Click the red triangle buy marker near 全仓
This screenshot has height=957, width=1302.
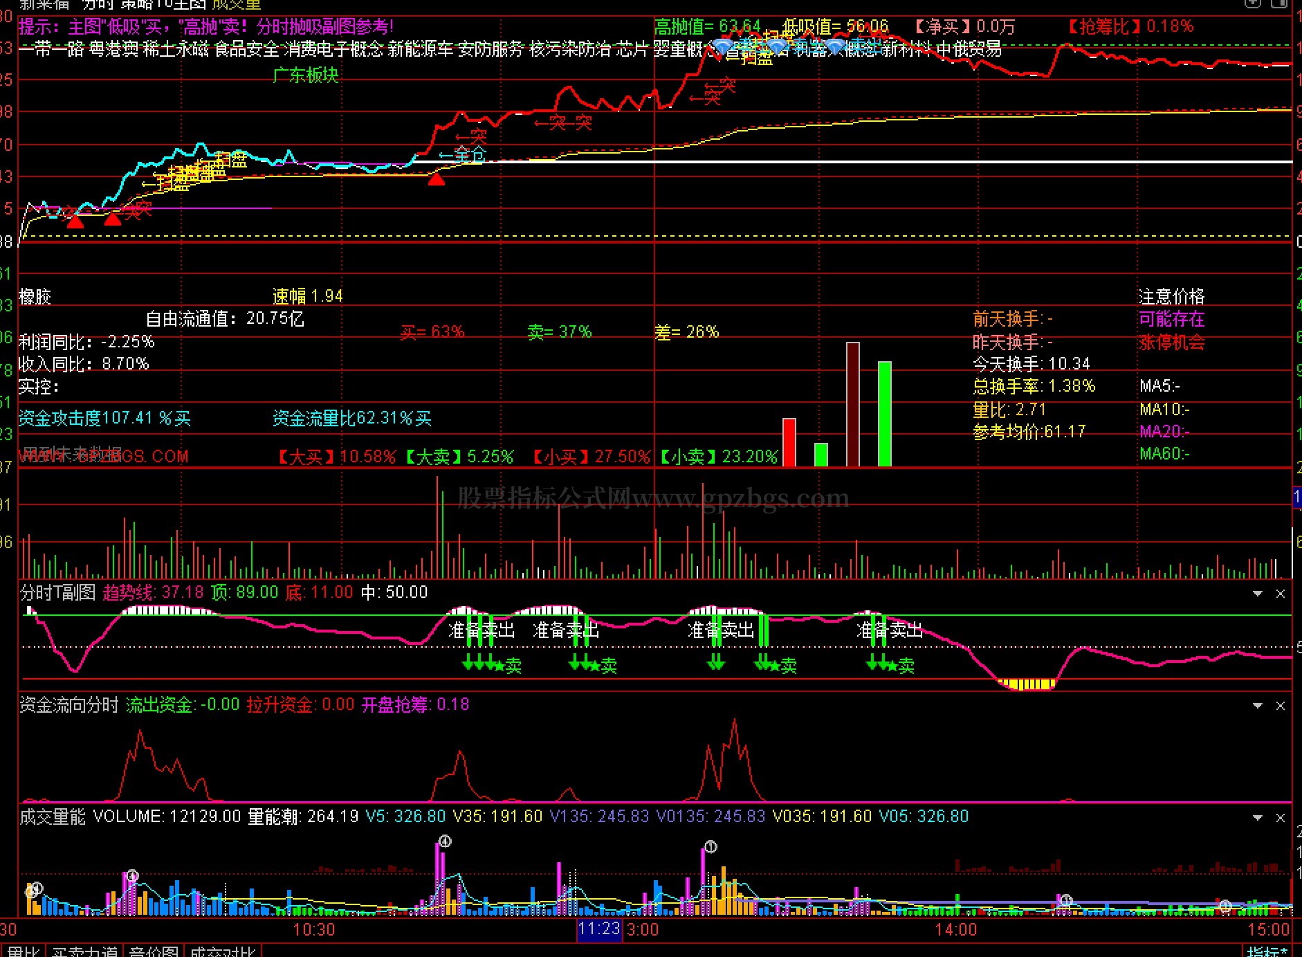(x=436, y=180)
